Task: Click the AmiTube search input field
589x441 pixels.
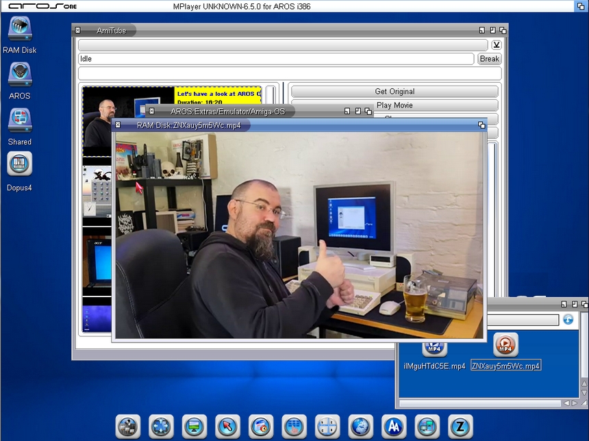Action: pyautogui.click(x=283, y=45)
